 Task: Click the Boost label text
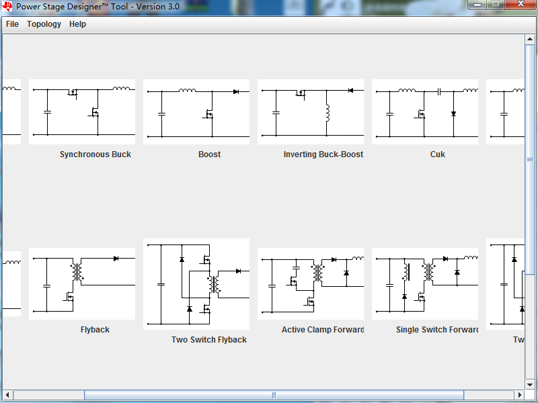[x=210, y=154]
